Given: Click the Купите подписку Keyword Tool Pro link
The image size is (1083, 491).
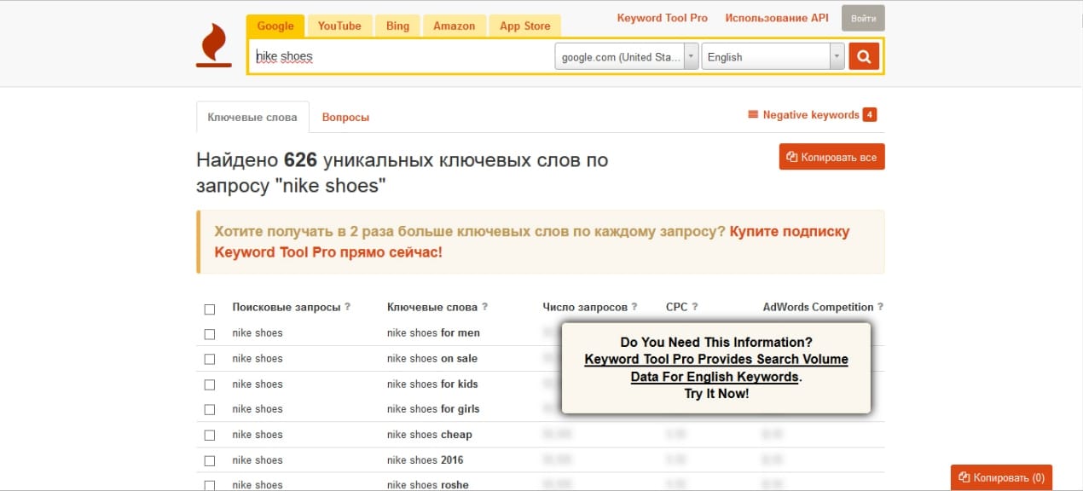Looking at the screenshot, I should tap(532, 242).
